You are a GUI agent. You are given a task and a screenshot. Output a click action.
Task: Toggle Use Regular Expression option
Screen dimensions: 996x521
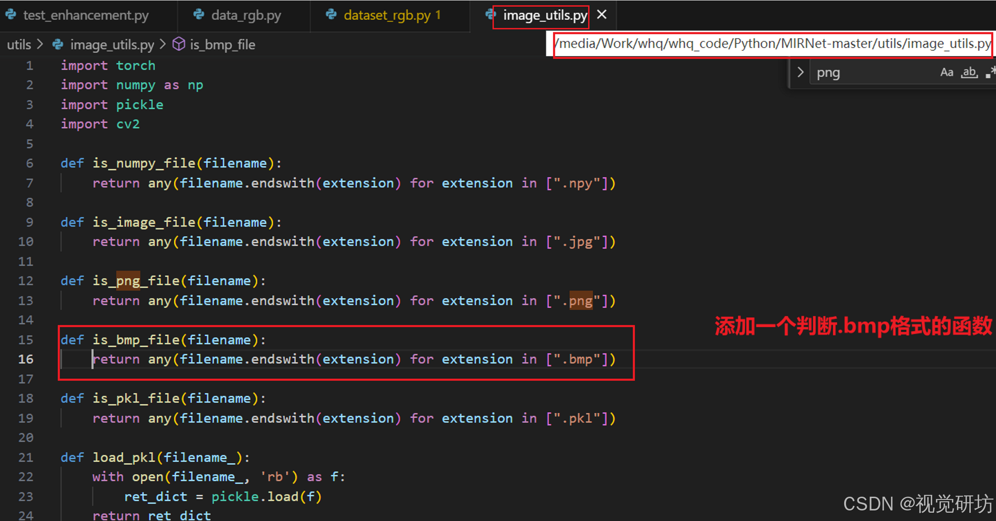[x=990, y=72]
